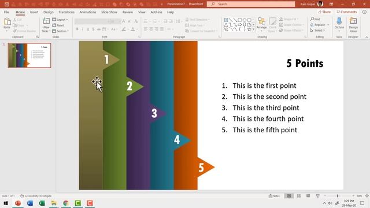Open the Comments pane button

[347, 12]
